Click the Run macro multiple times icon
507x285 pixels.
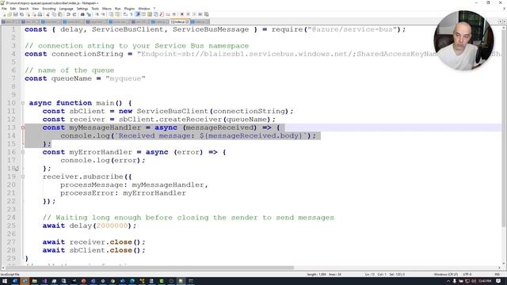[200, 14]
